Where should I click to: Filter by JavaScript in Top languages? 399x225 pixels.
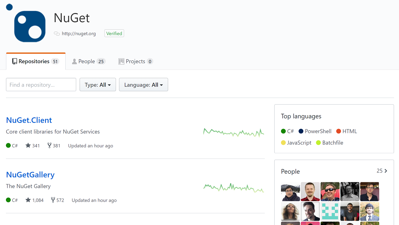tap(296, 142)
